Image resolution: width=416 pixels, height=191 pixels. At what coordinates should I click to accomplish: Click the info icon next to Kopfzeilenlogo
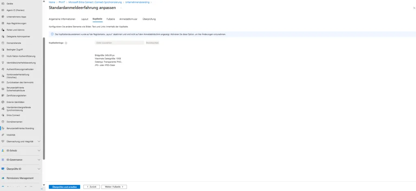tap(66, 43)
